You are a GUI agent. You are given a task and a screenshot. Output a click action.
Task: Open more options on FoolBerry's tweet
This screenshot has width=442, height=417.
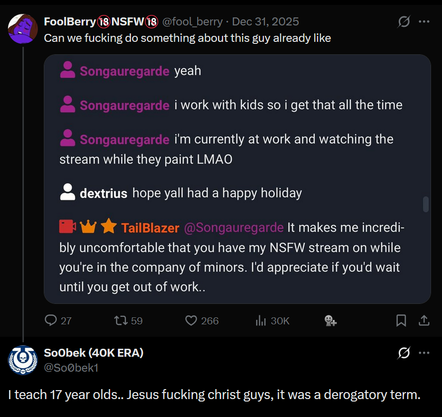click(424, 22)
